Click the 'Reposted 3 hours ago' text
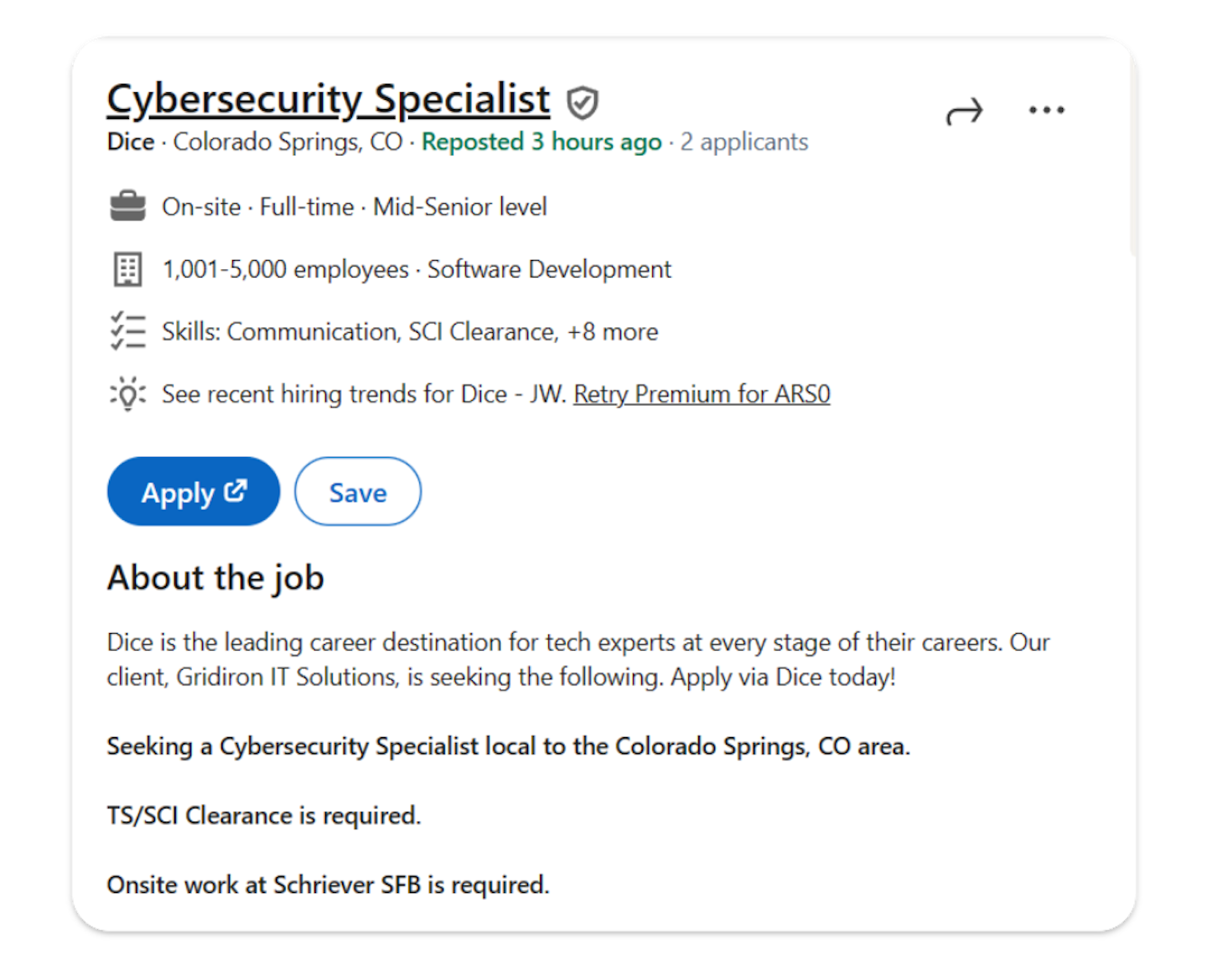This screenshot has height=966, width=1207. click(x=541, y=142)
